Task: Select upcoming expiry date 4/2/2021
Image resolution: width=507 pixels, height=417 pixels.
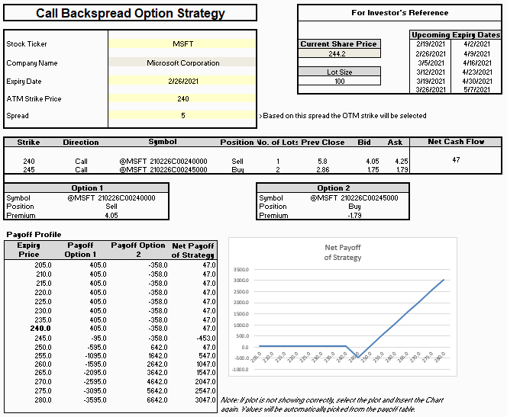Action: point(476,44)
